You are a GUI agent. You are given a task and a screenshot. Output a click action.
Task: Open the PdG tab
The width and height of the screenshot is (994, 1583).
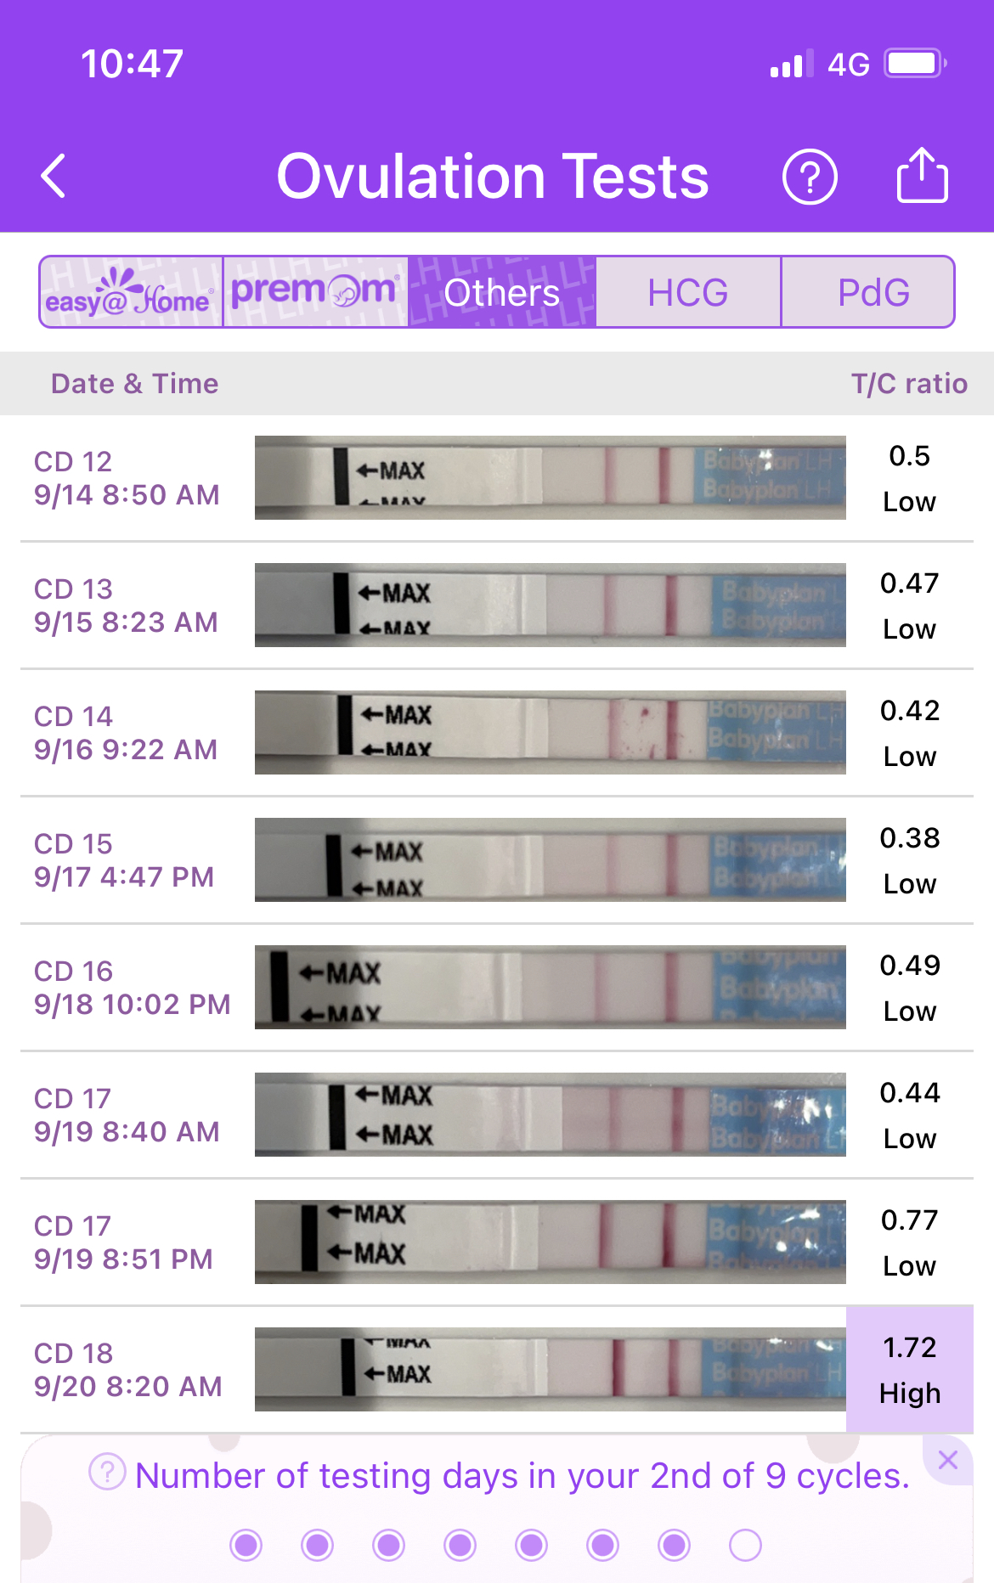click(873, 292)
